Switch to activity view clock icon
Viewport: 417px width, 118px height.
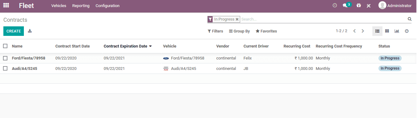pos(407,31)
